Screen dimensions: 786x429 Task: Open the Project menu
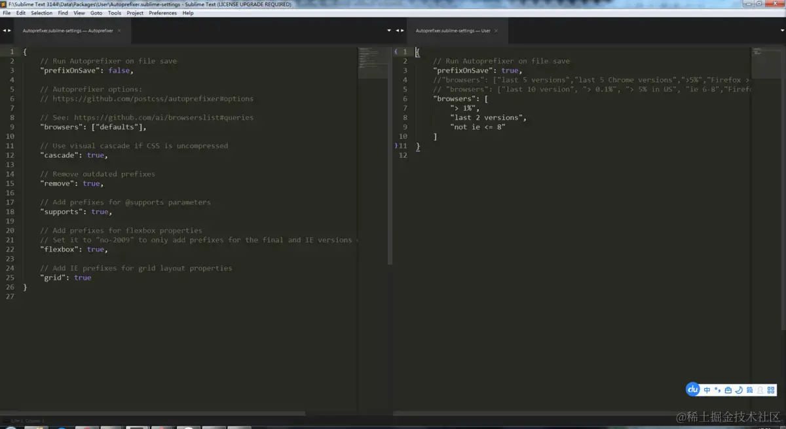pyautogui.click(x=135, y=13)
